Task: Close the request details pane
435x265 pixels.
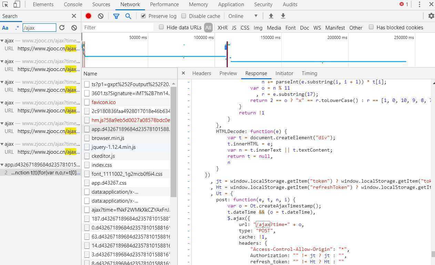Action: (x=183, y=73)
